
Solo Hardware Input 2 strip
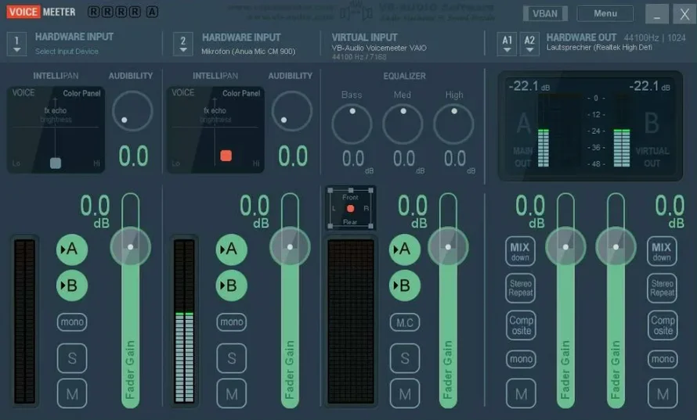[x=232, y=358]
